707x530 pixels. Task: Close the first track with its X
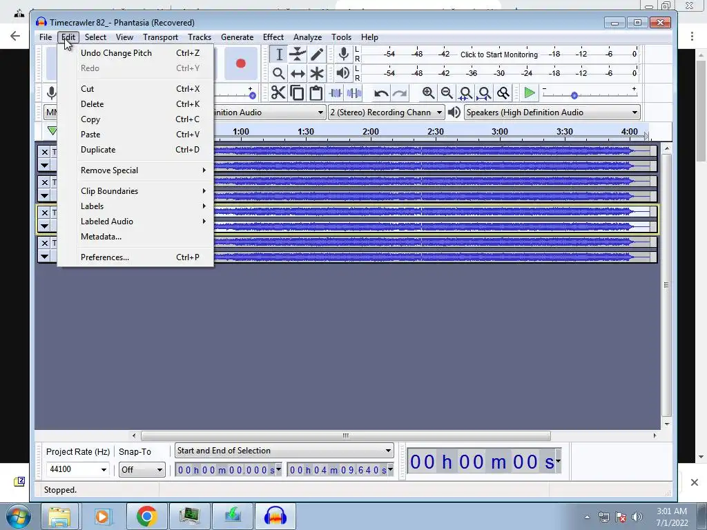(x=44, y=152)
